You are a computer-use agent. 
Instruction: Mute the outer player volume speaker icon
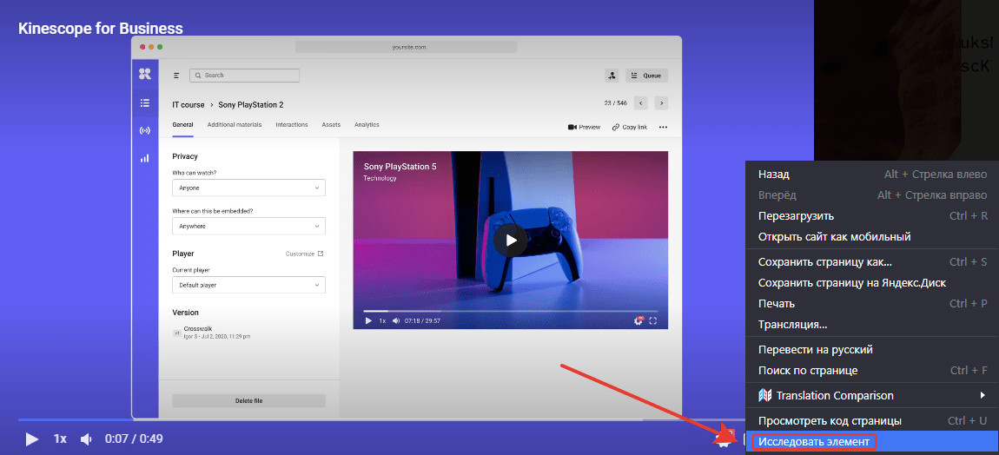coord(86,439)
